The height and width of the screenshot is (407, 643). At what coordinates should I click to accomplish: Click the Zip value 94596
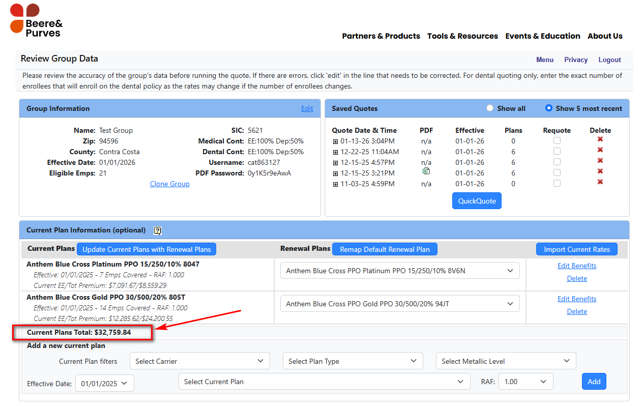(x=109, y=141)
